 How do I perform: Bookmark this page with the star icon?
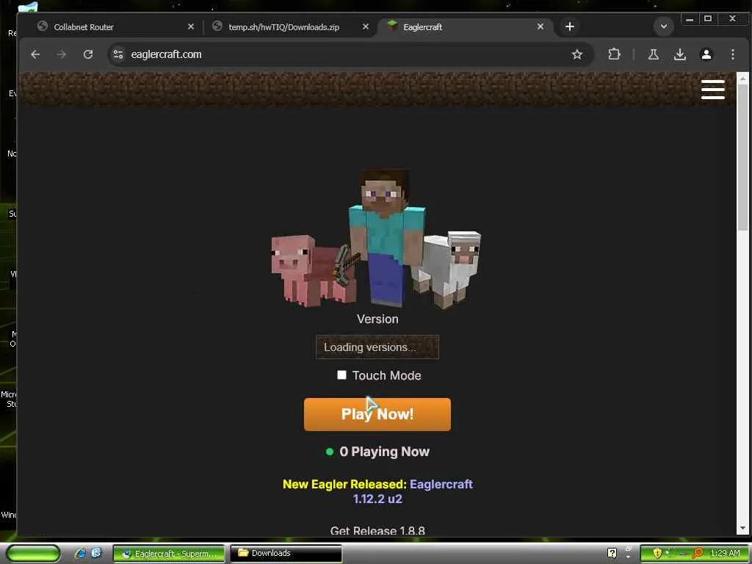click(577, 54)
